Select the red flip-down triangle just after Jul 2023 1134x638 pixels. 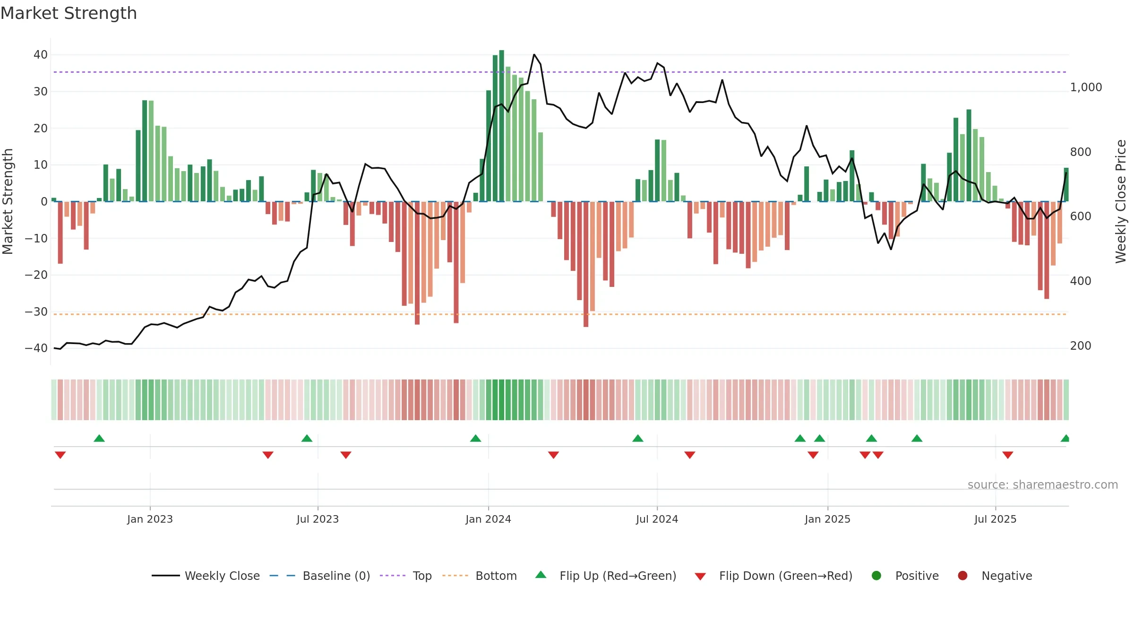(x=346, y=455)
